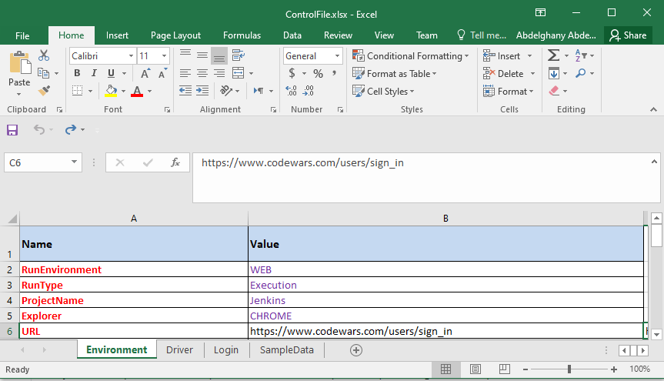Toggle Bottom Align for cell
Viewport: 664px width, 381px height.
(219, 55)
